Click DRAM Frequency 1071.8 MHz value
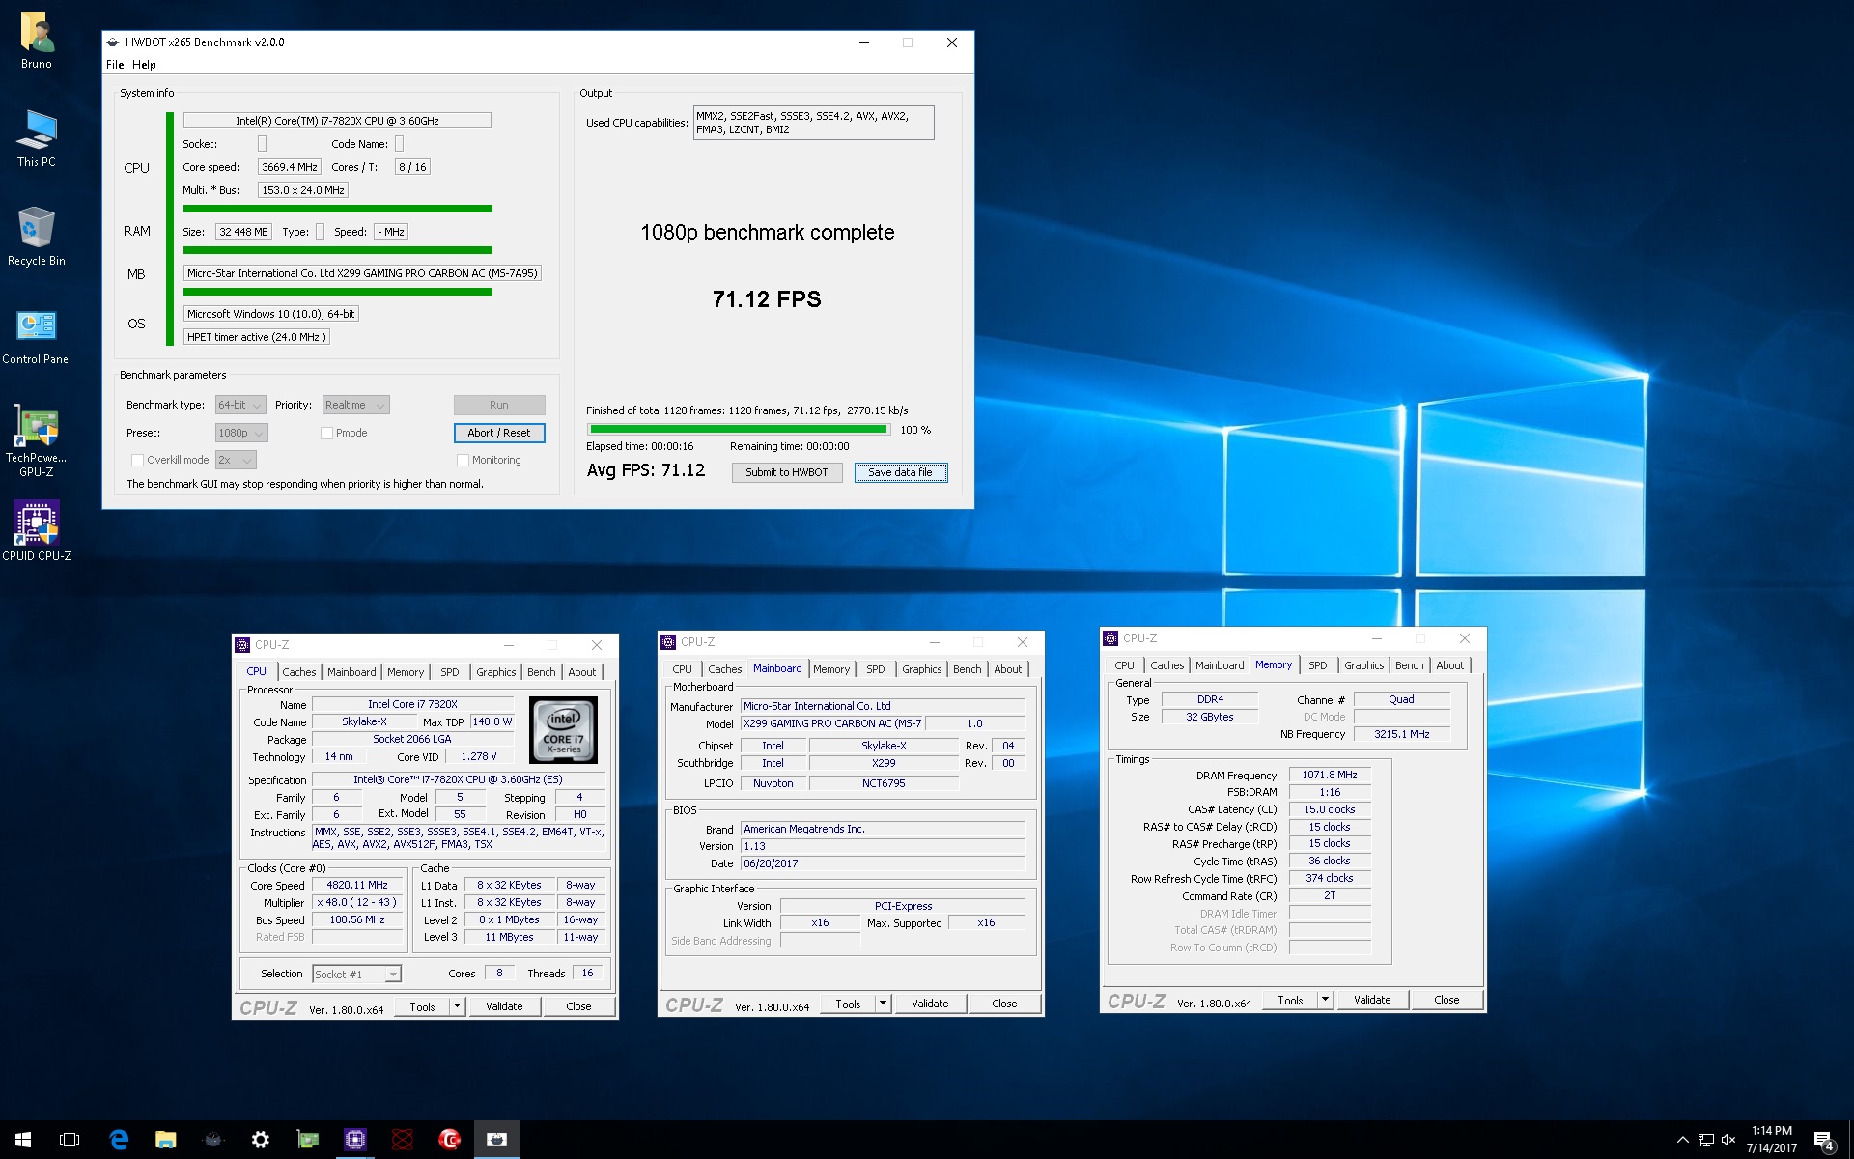1854x1159 pixels. [1330, 775]
